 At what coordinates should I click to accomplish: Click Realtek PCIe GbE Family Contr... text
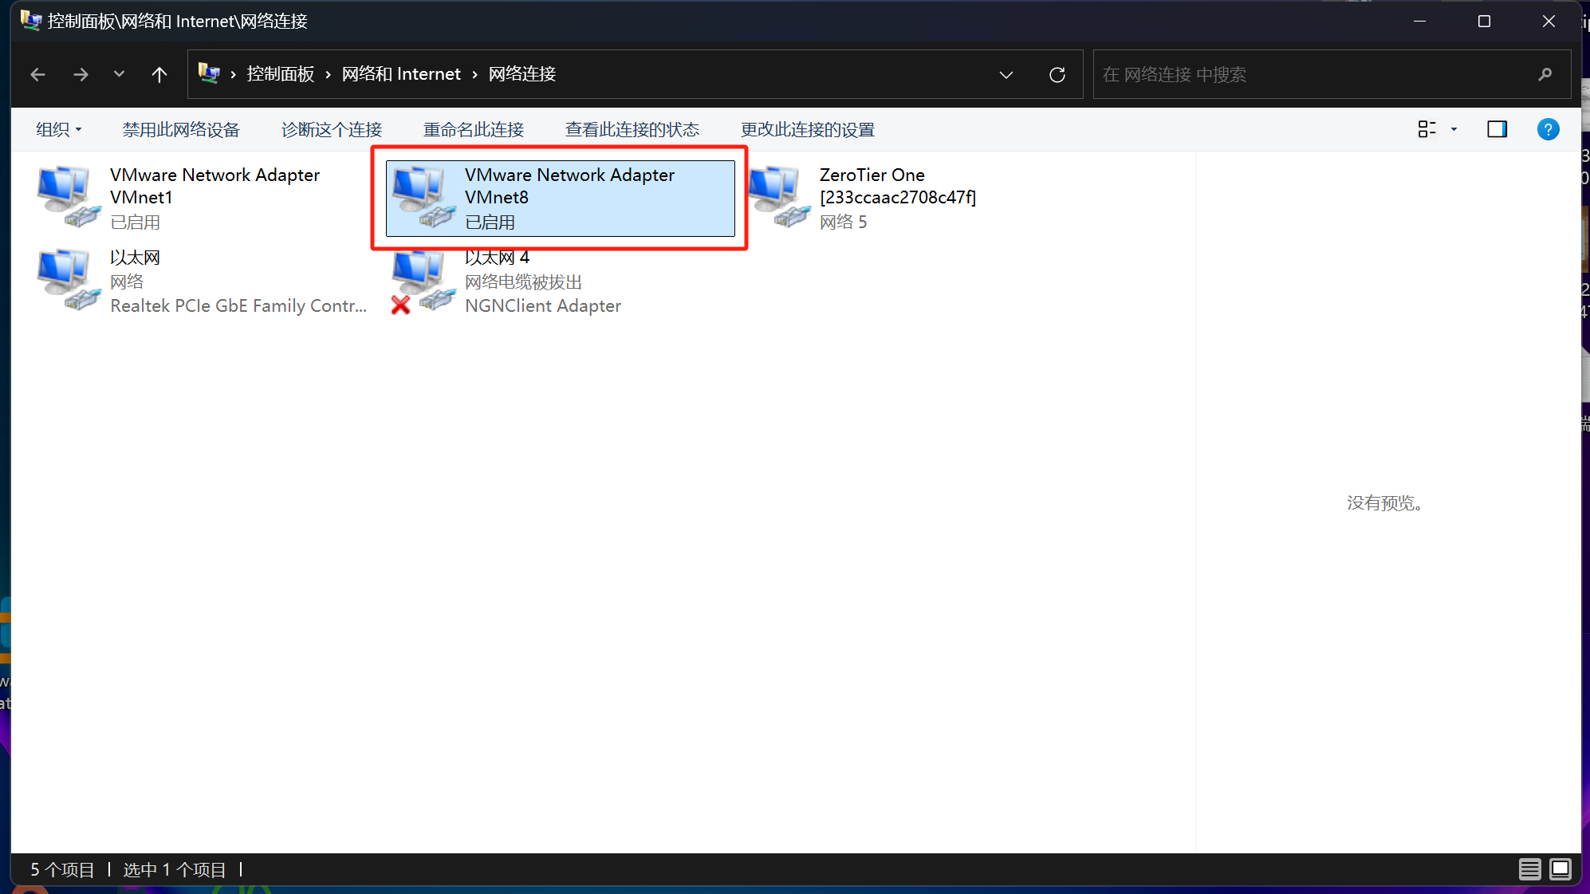[x=238, y=305]
